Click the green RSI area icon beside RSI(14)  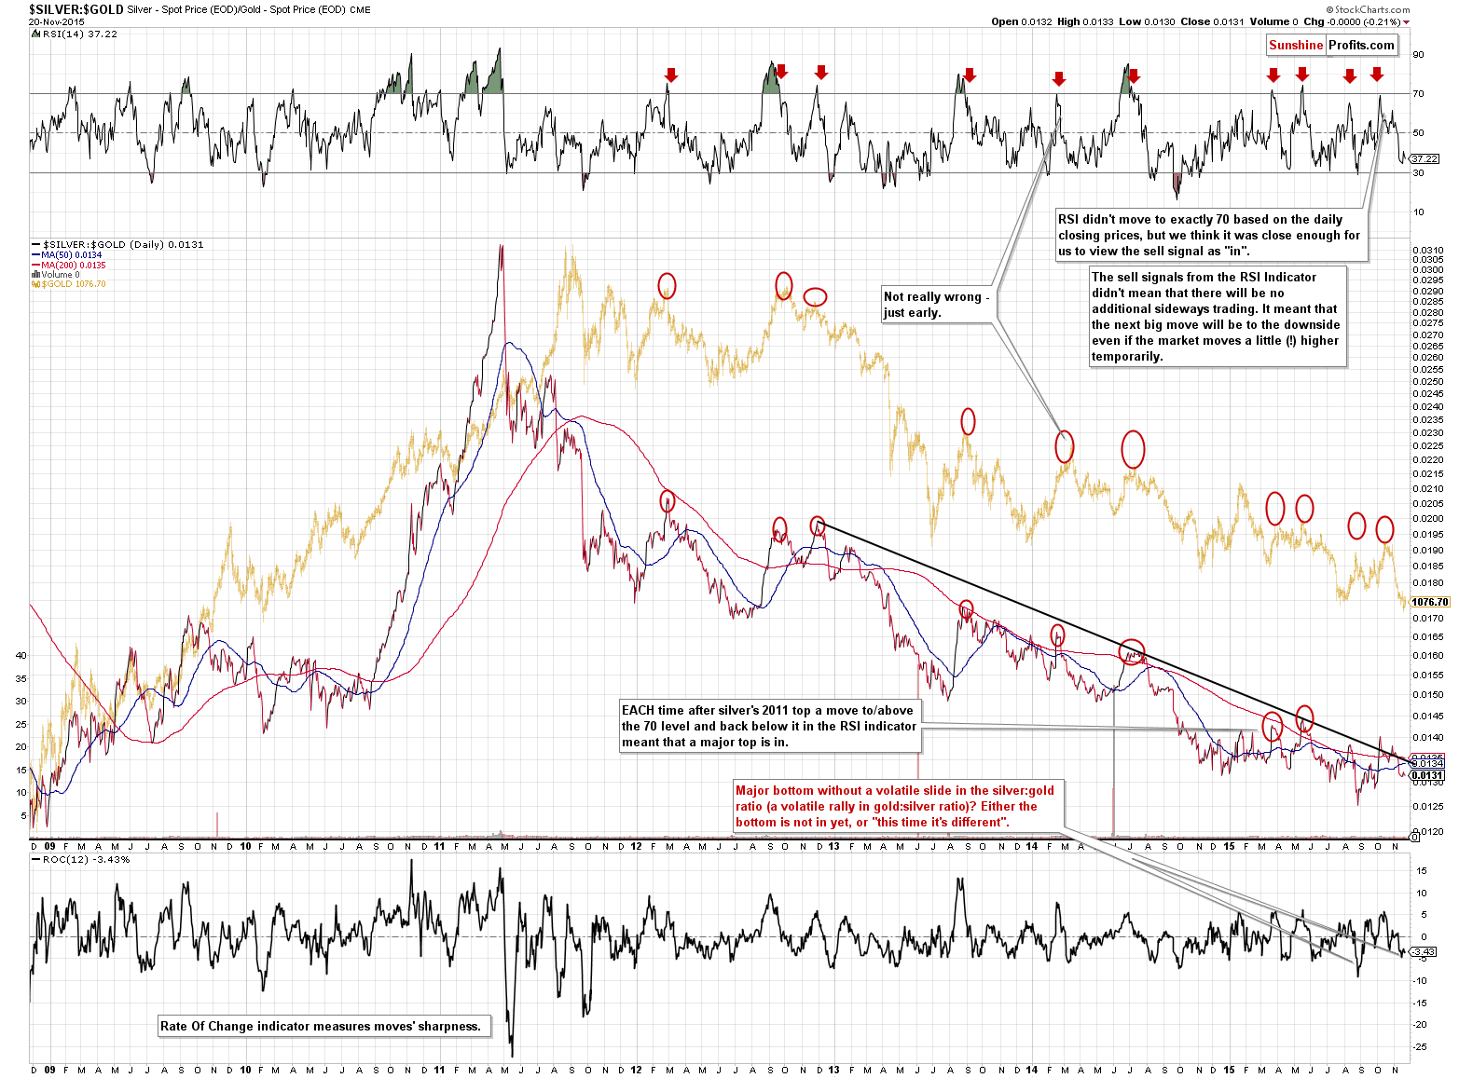point(35,34)
